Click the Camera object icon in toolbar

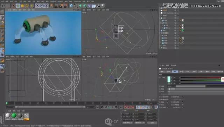[x=98, y=6]
